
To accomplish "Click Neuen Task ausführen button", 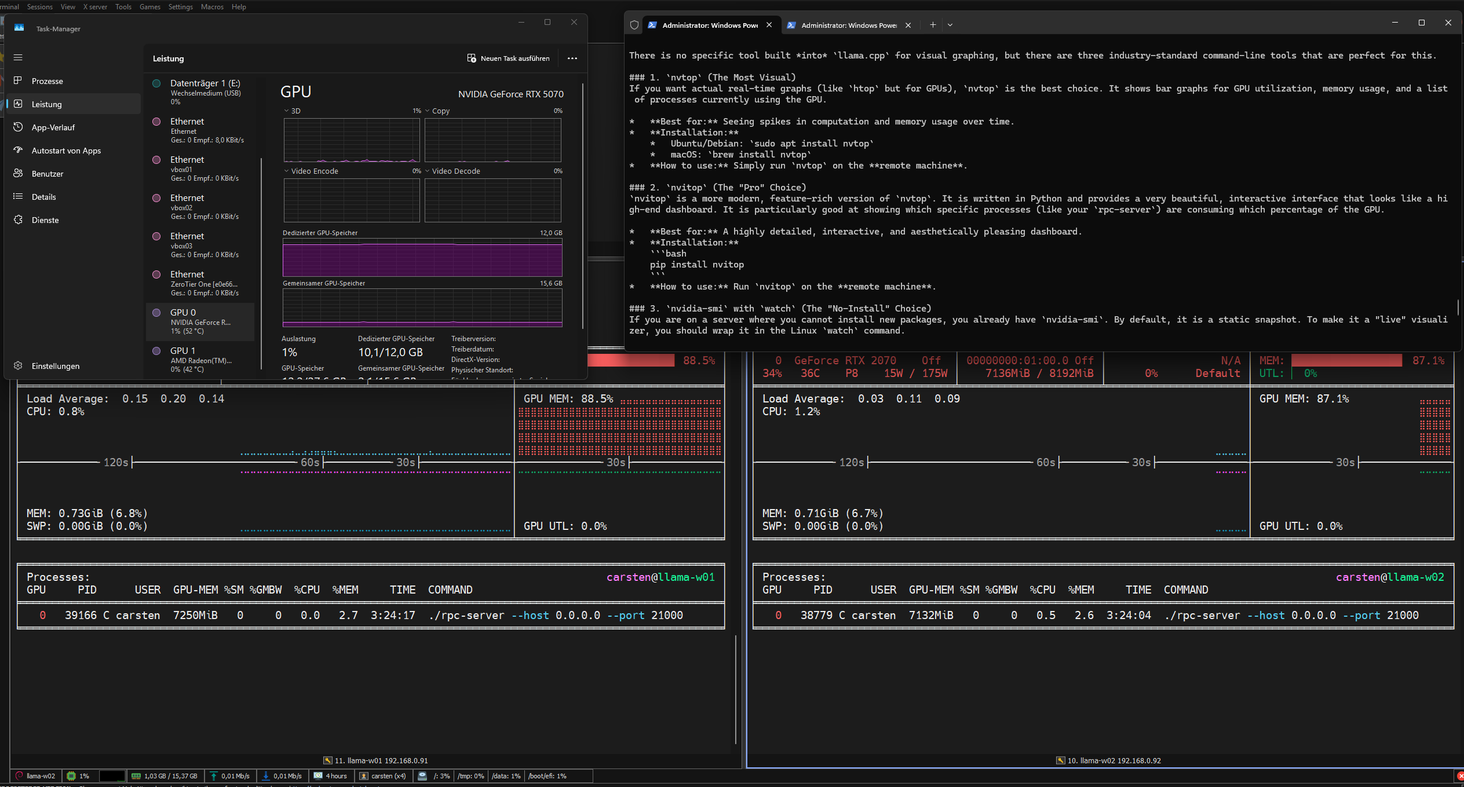I will 508,58.
